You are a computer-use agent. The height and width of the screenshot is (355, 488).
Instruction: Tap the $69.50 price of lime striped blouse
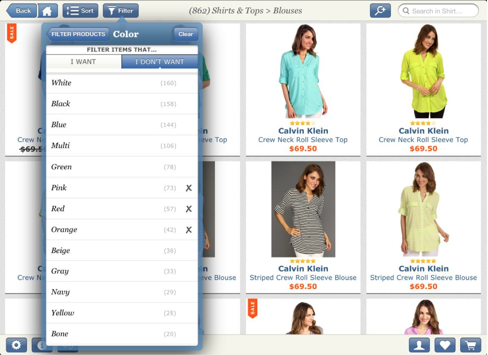click(x=424, y=286)
